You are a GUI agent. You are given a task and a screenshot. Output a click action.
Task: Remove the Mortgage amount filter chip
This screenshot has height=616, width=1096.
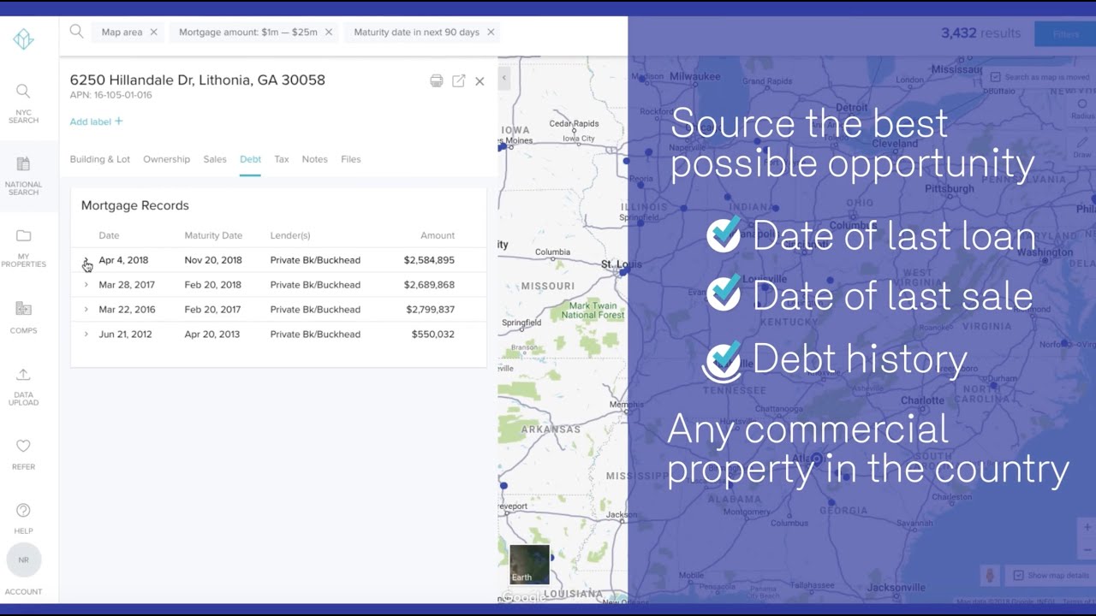pos(329,33)
